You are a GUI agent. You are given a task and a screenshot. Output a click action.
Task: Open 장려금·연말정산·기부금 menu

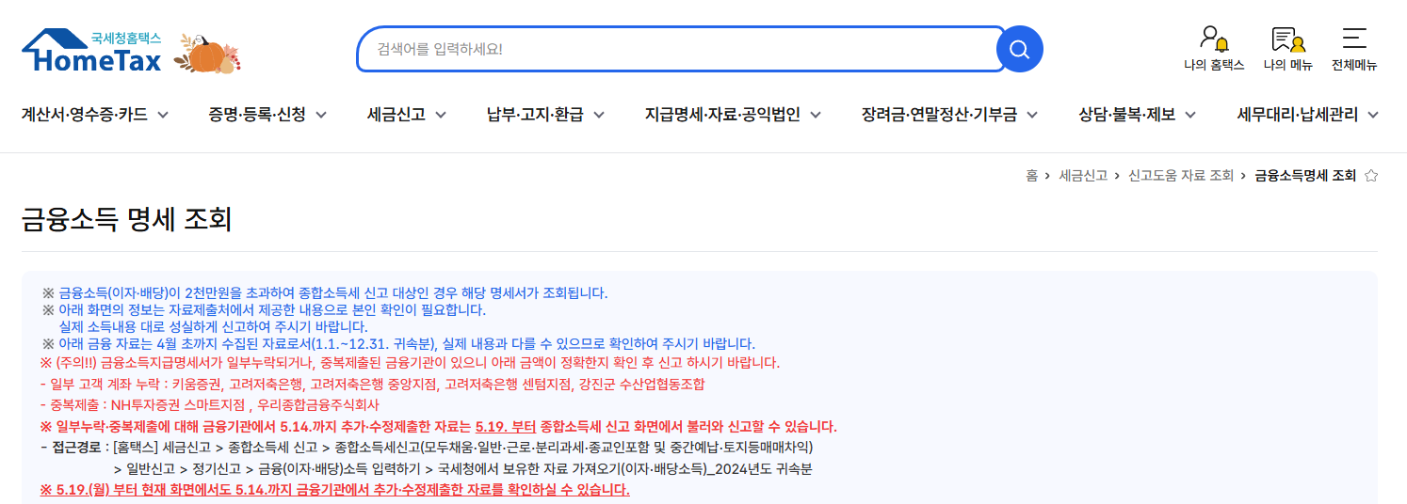[939, 115]
